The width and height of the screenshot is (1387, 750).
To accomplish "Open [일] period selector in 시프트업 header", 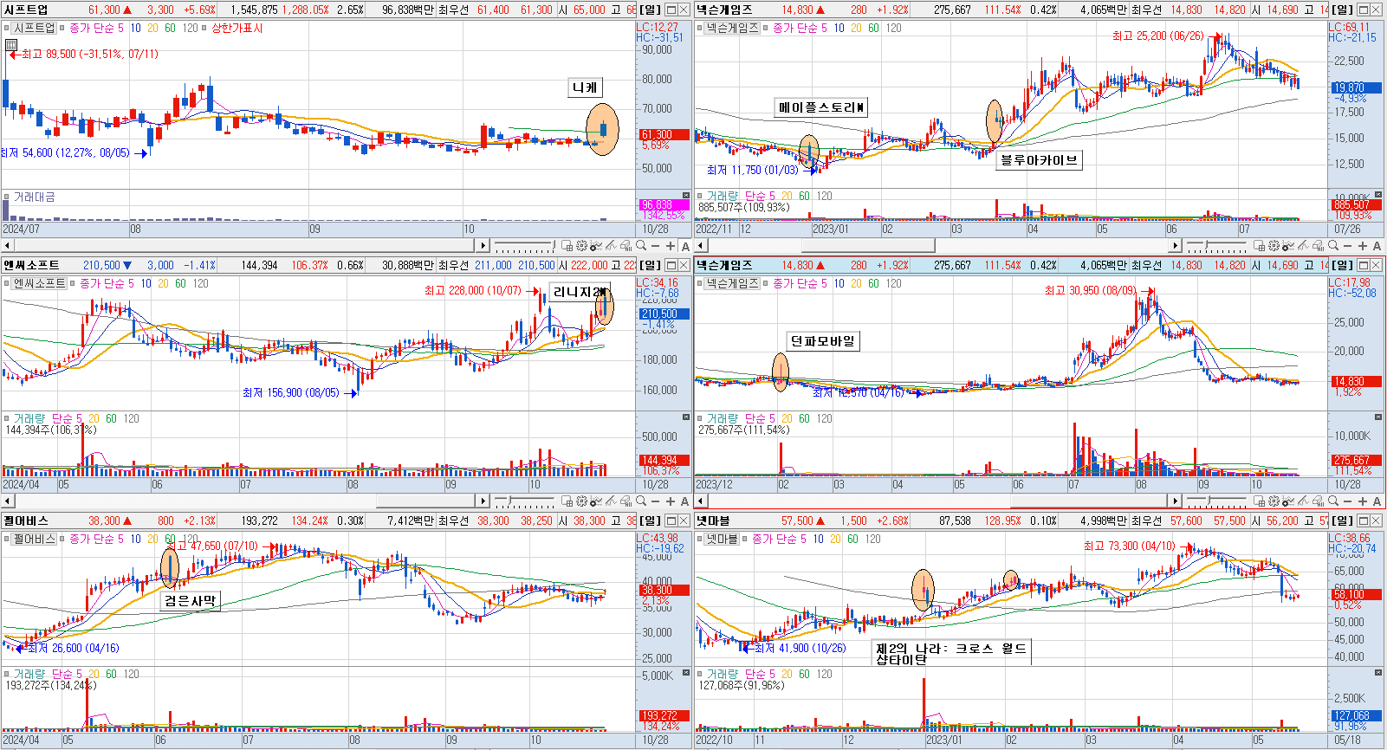I will click(x=650, y=10).
